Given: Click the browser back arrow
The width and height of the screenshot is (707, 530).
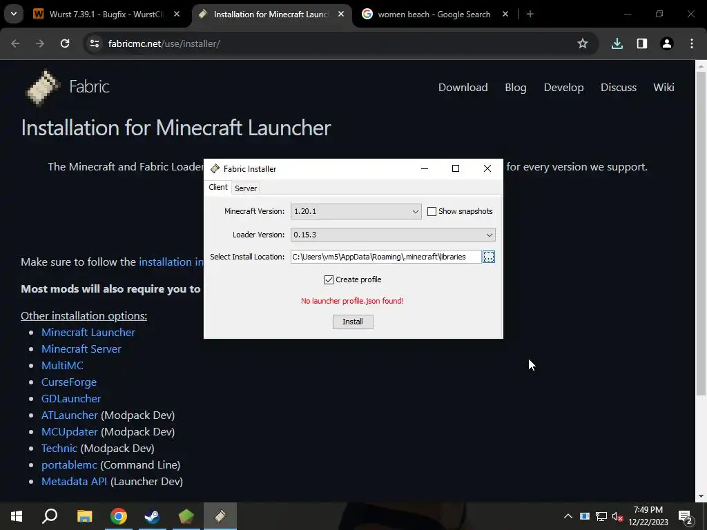Looking at the screenshot, I should point(15,43).
